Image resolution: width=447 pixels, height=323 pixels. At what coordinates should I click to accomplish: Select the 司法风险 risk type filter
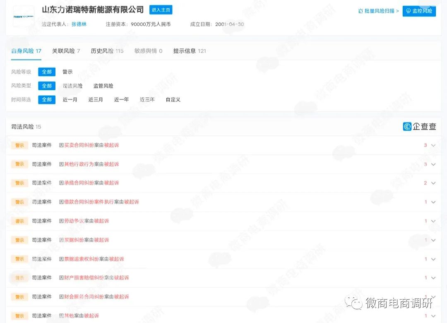(72, 86)
